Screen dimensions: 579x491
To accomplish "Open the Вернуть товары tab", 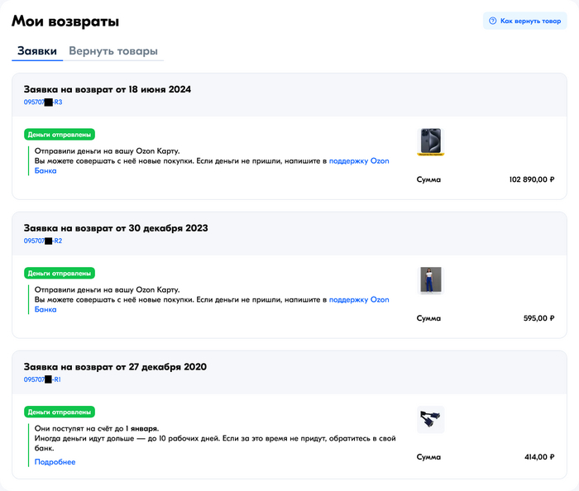I will [x=113, y=51].
